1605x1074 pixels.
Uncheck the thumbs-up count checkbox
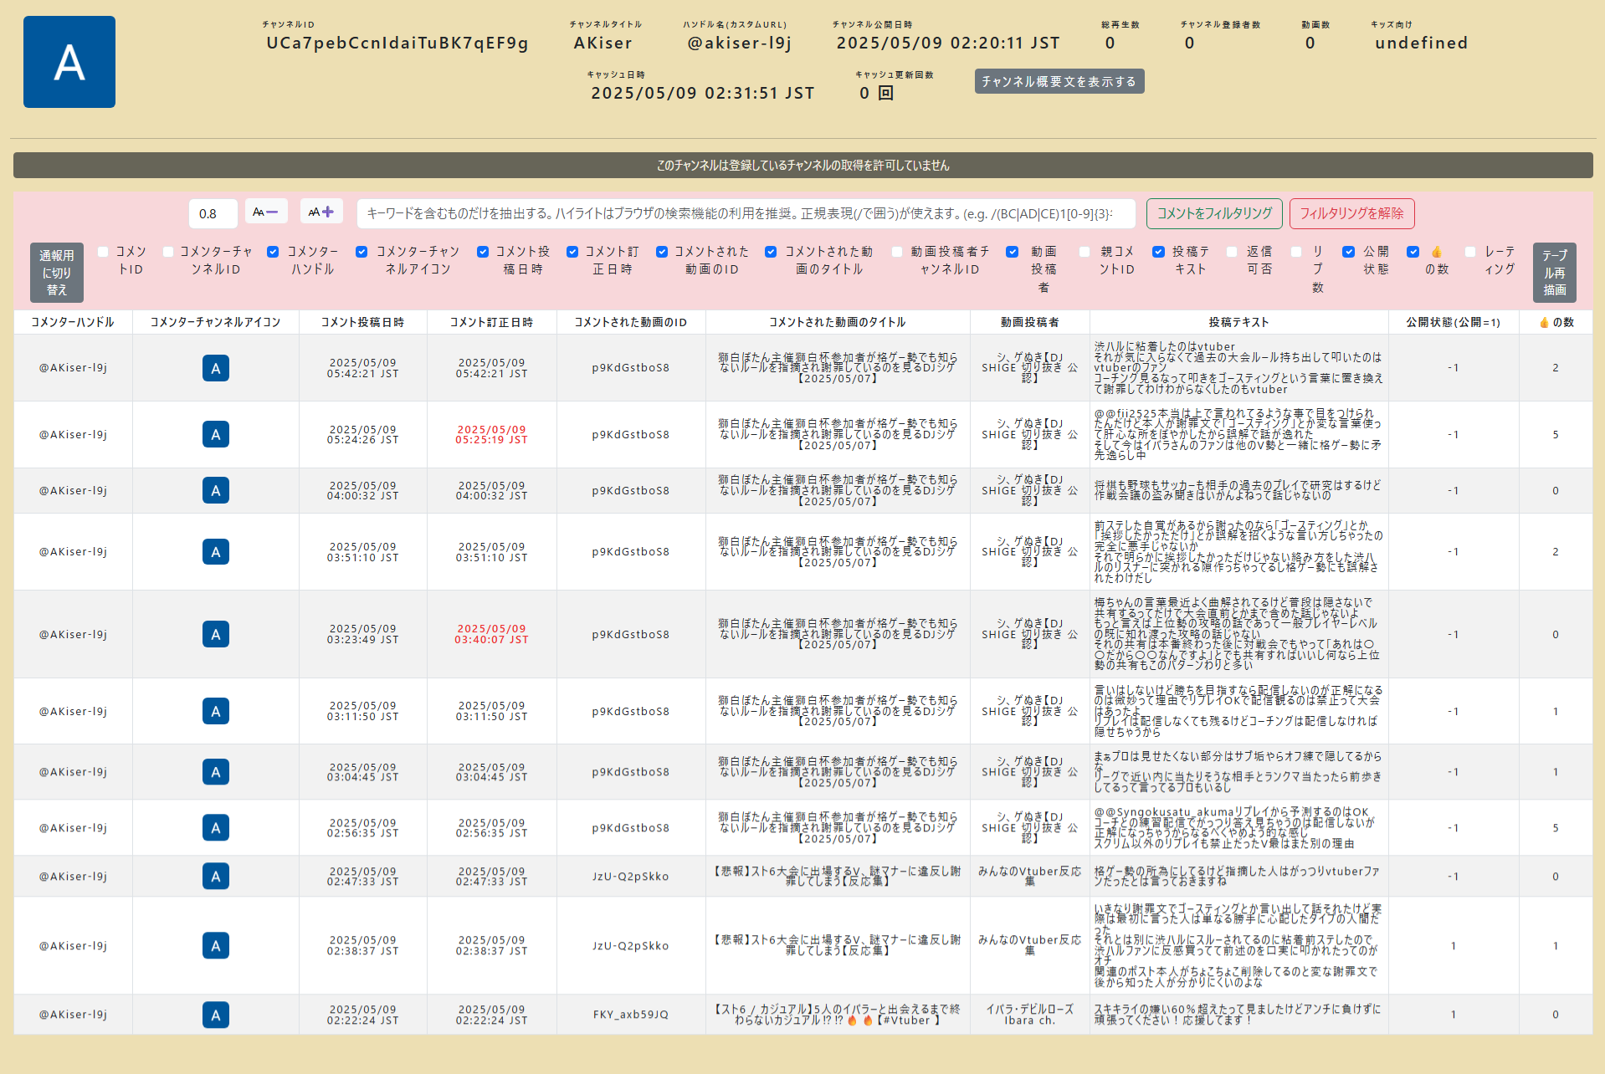pos(1413,252)
